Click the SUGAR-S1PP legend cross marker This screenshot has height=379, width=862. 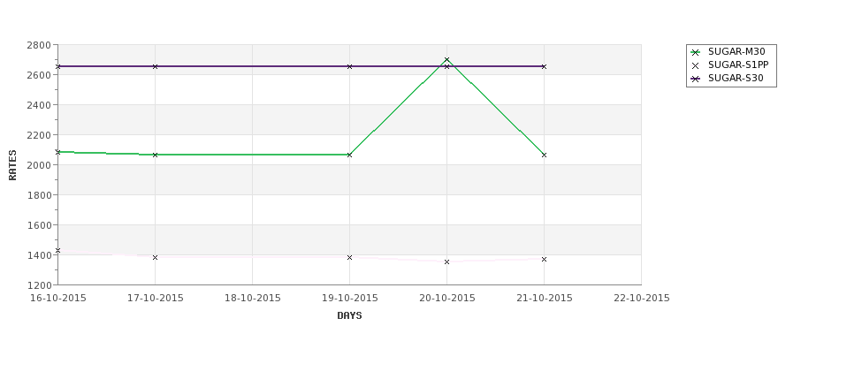[x=696, y=65]
